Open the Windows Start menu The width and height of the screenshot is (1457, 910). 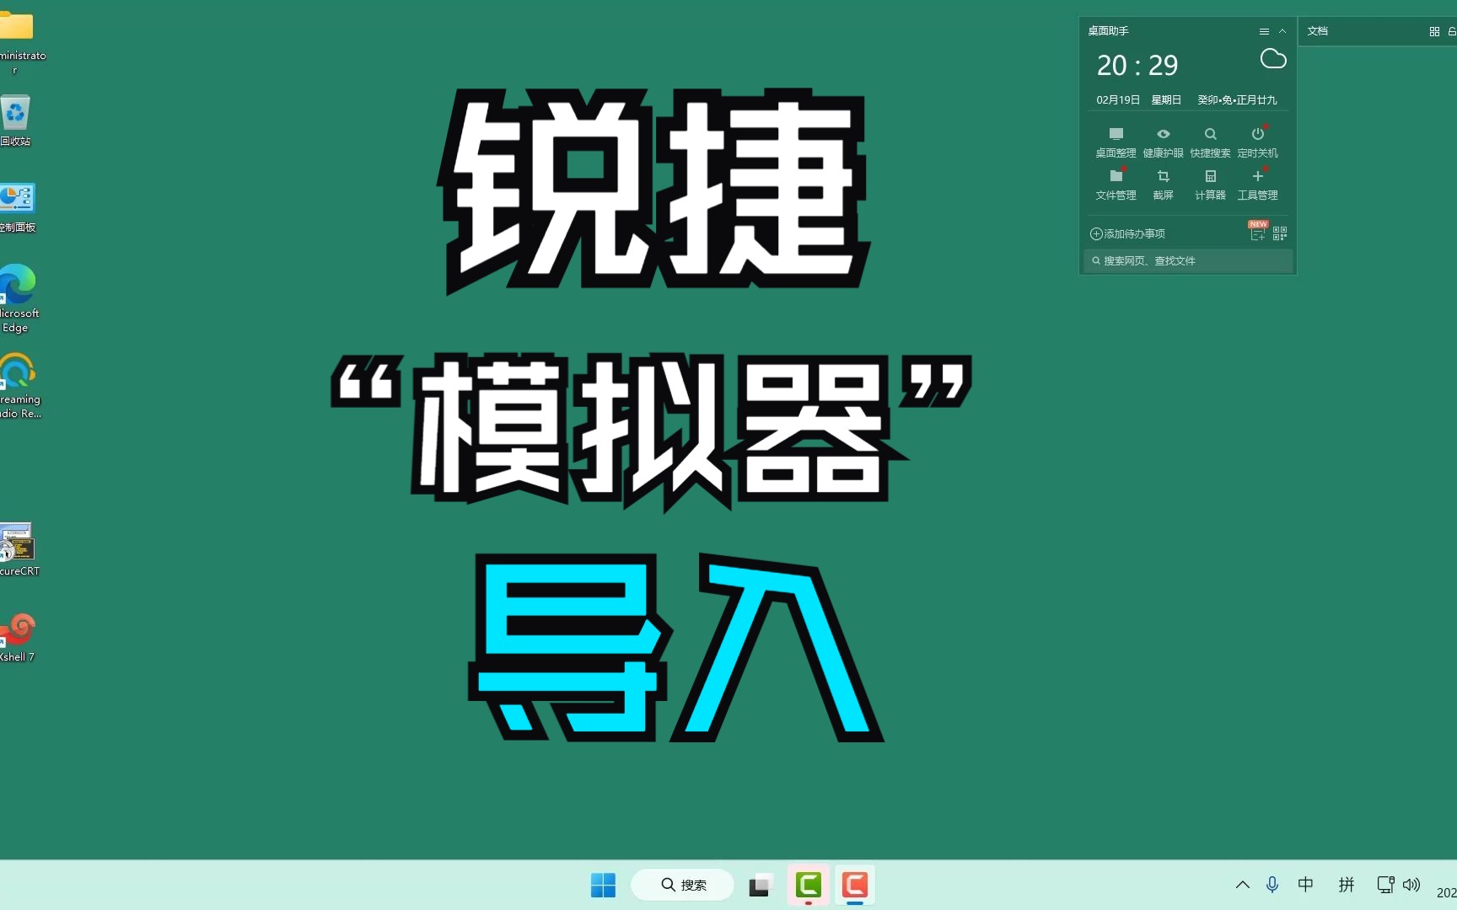coord(603,885)
